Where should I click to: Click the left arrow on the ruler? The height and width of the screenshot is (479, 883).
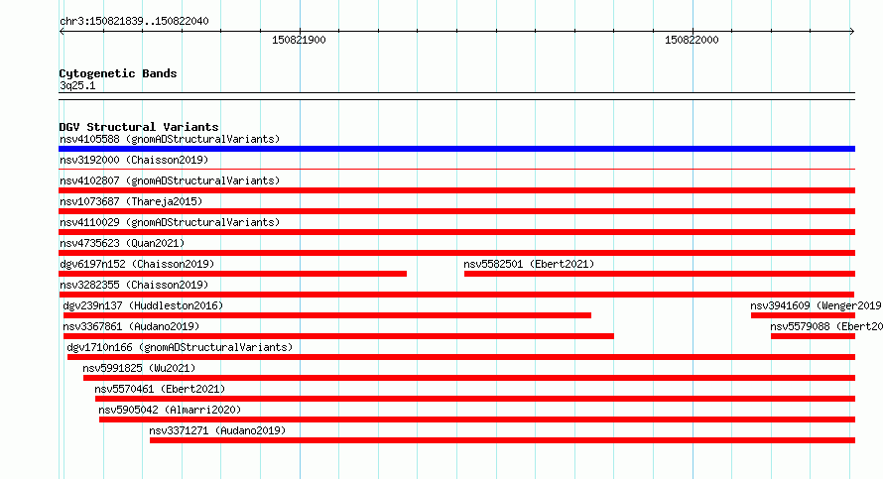pyautogui.click(x=62, y=32)
